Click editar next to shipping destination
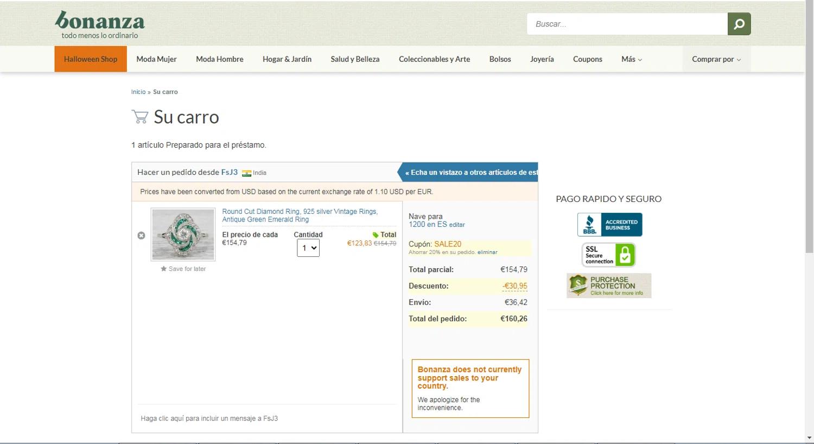The height and width of the screenshot is (444, 814). (x=457, y=225)
